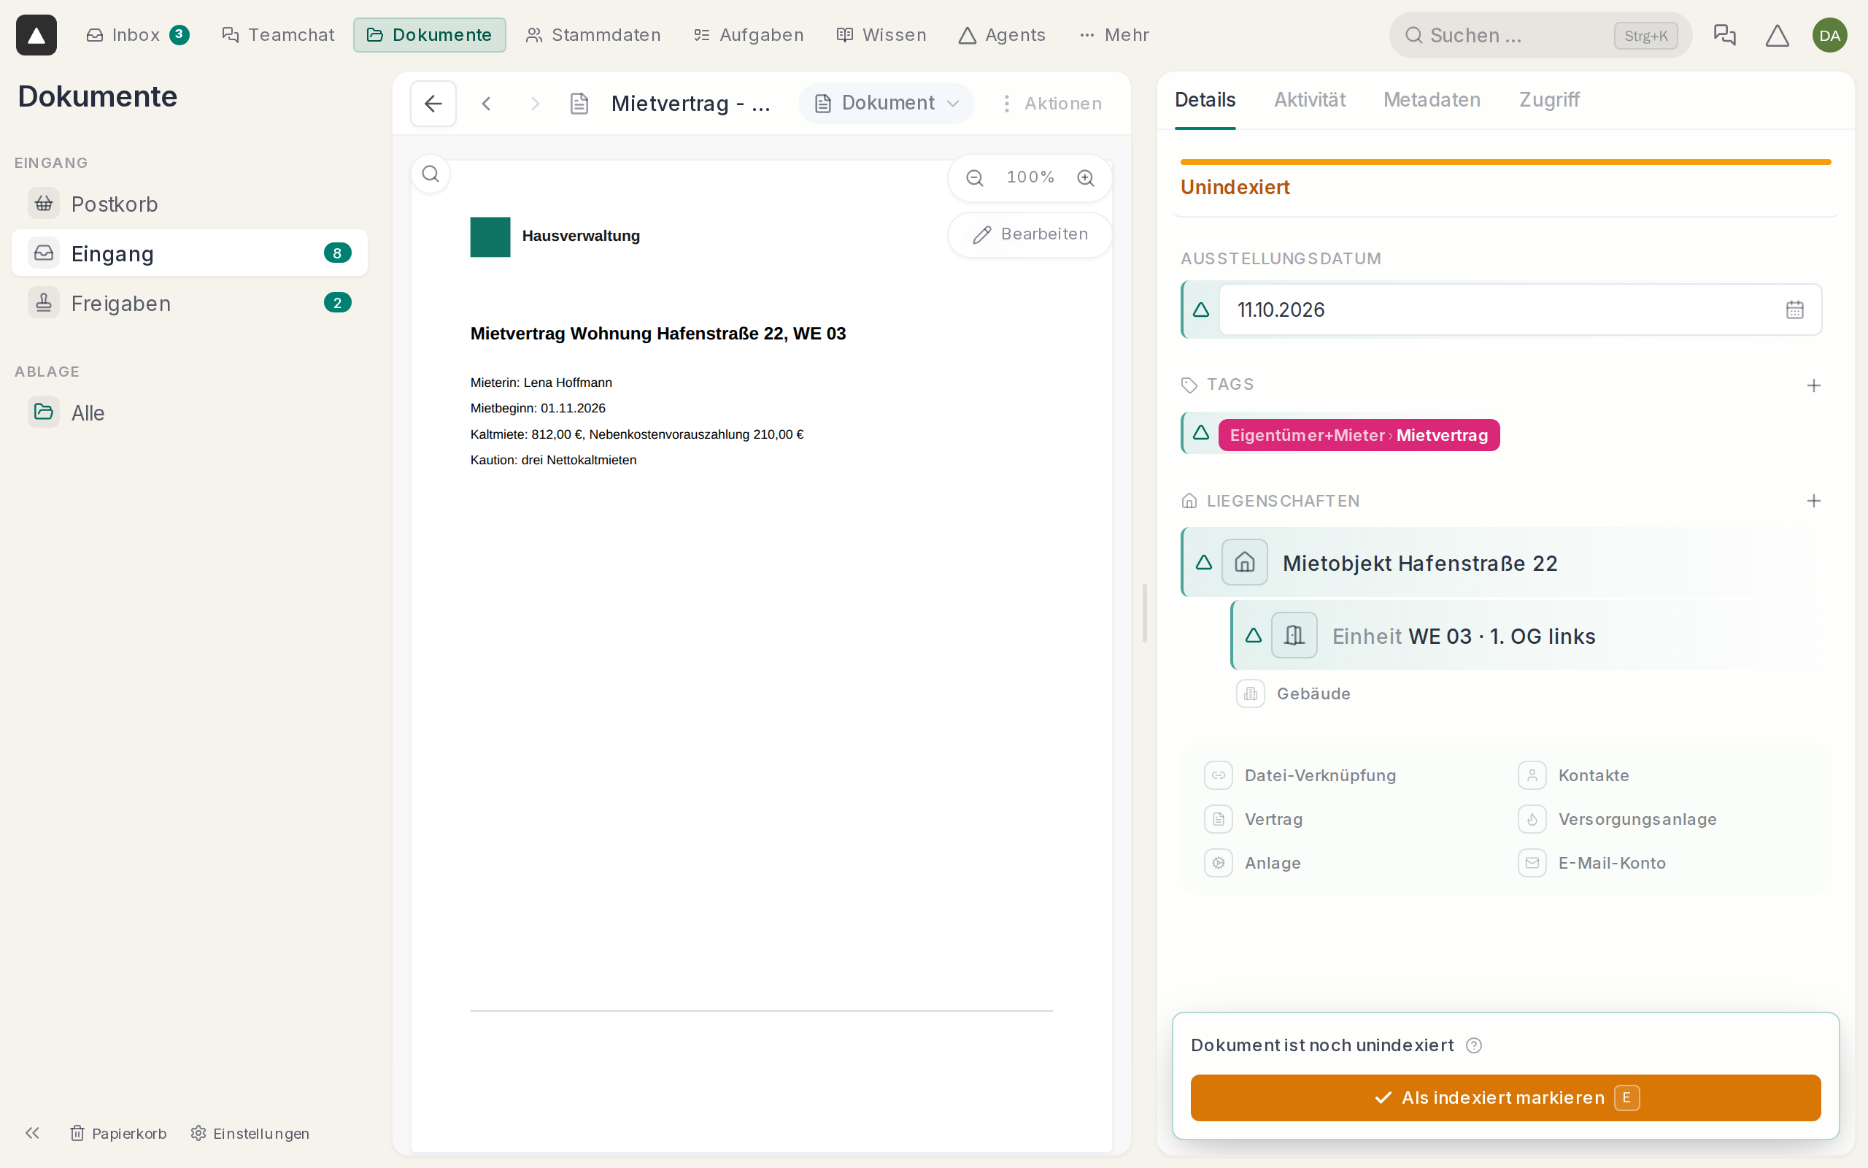Add a Liegenschaft with the plus icon
The image size is (1868, 1168).
coord(1814,501)
